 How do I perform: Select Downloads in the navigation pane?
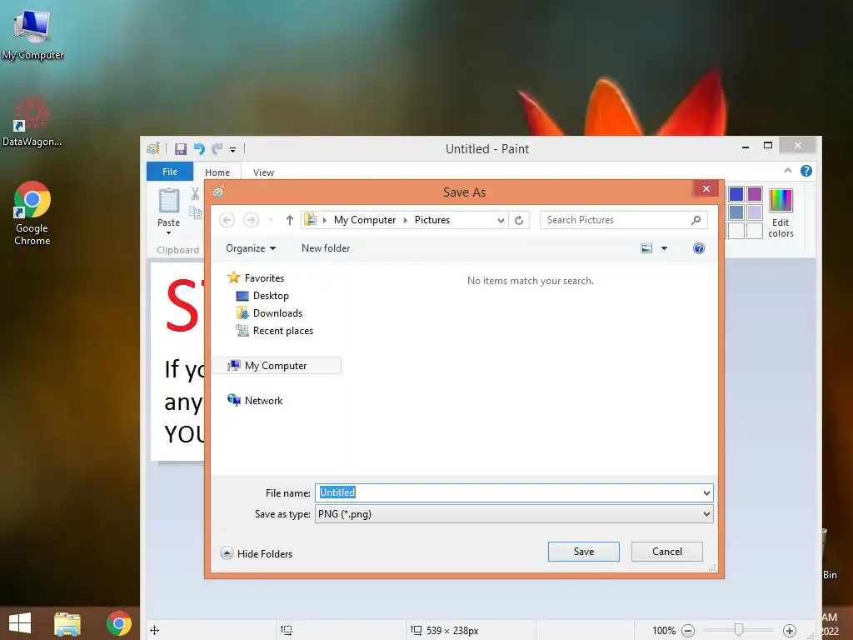pos(270,313)
